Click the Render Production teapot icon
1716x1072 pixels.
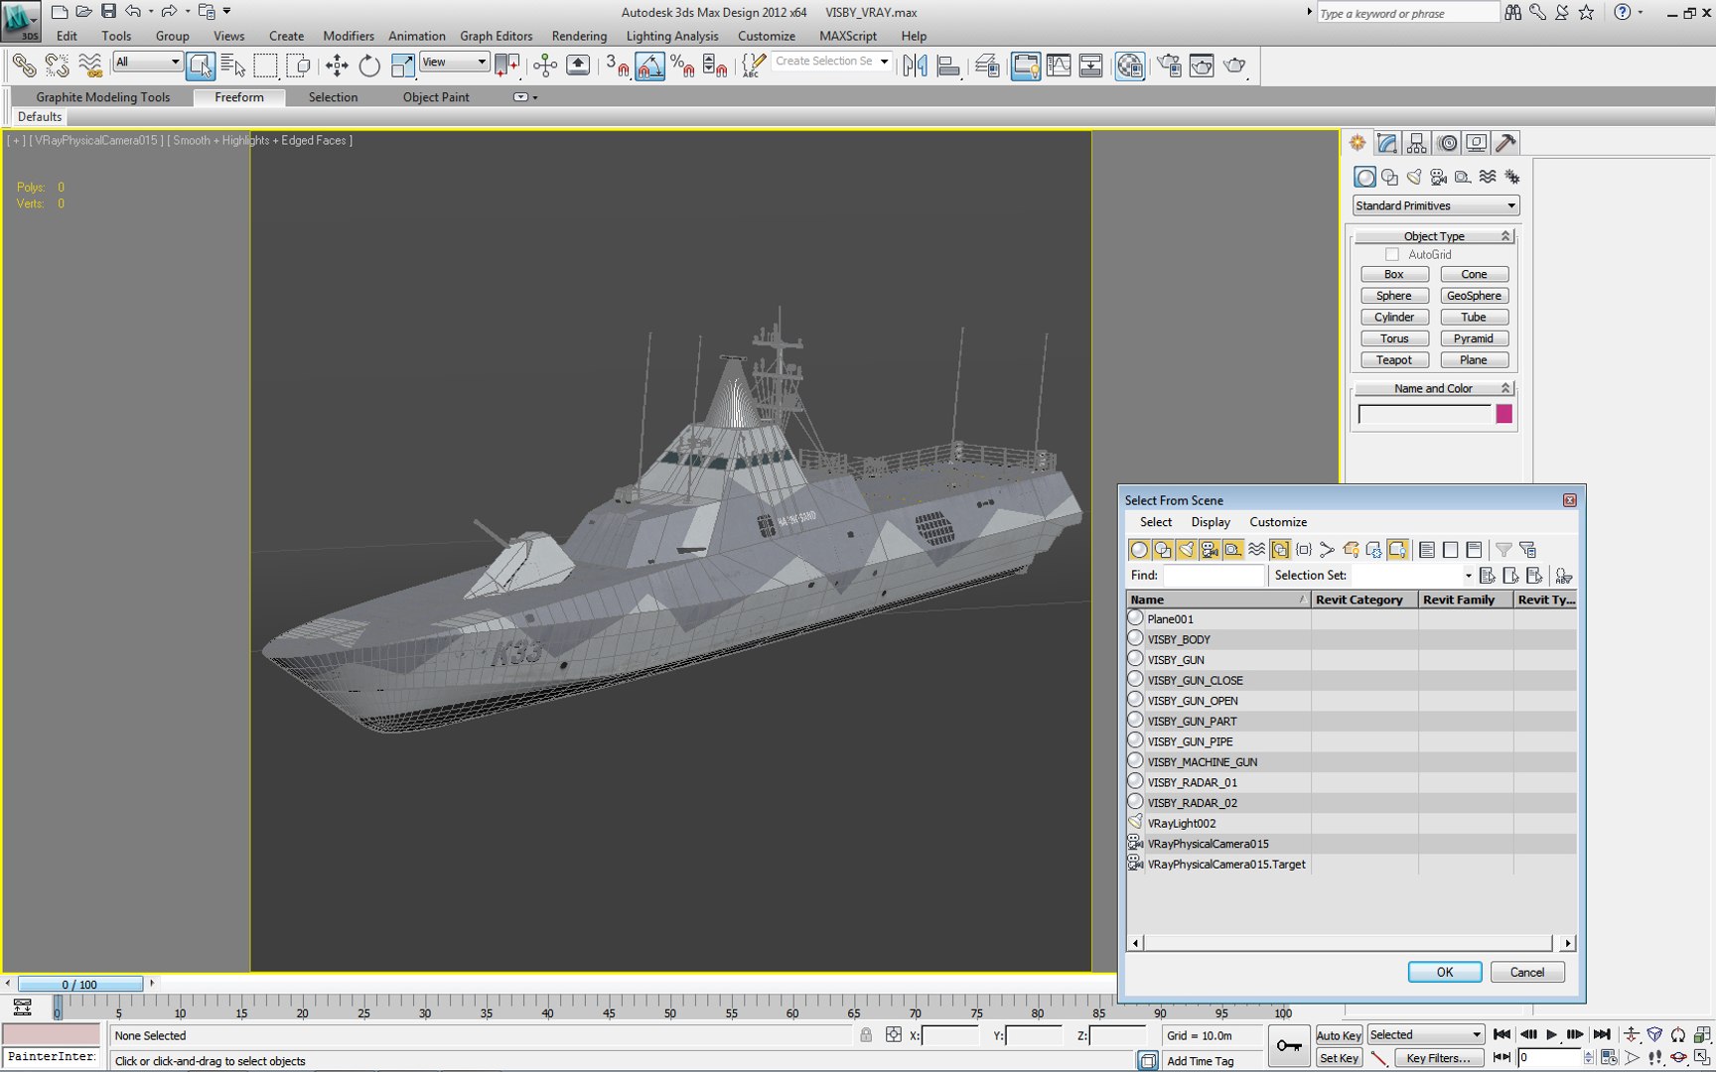[x=1234, y=66]
